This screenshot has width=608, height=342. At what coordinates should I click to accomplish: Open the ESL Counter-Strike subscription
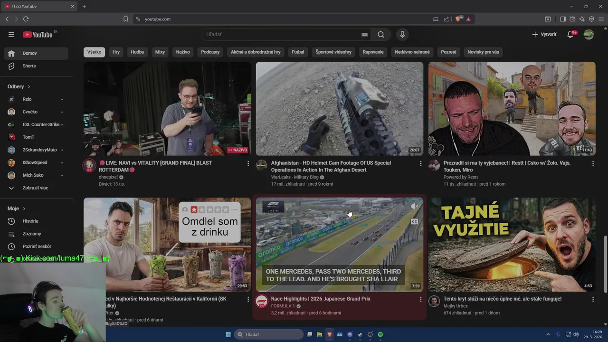36,124
